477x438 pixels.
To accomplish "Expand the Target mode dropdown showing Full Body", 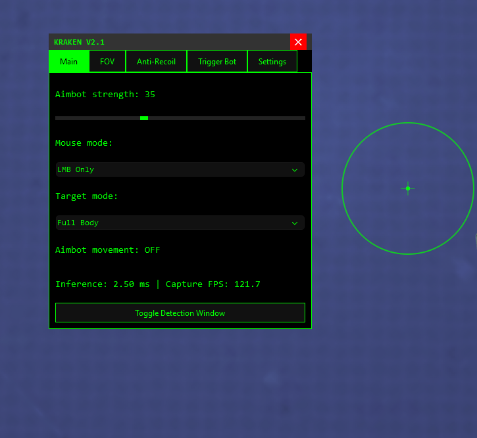I will [180, 223].
